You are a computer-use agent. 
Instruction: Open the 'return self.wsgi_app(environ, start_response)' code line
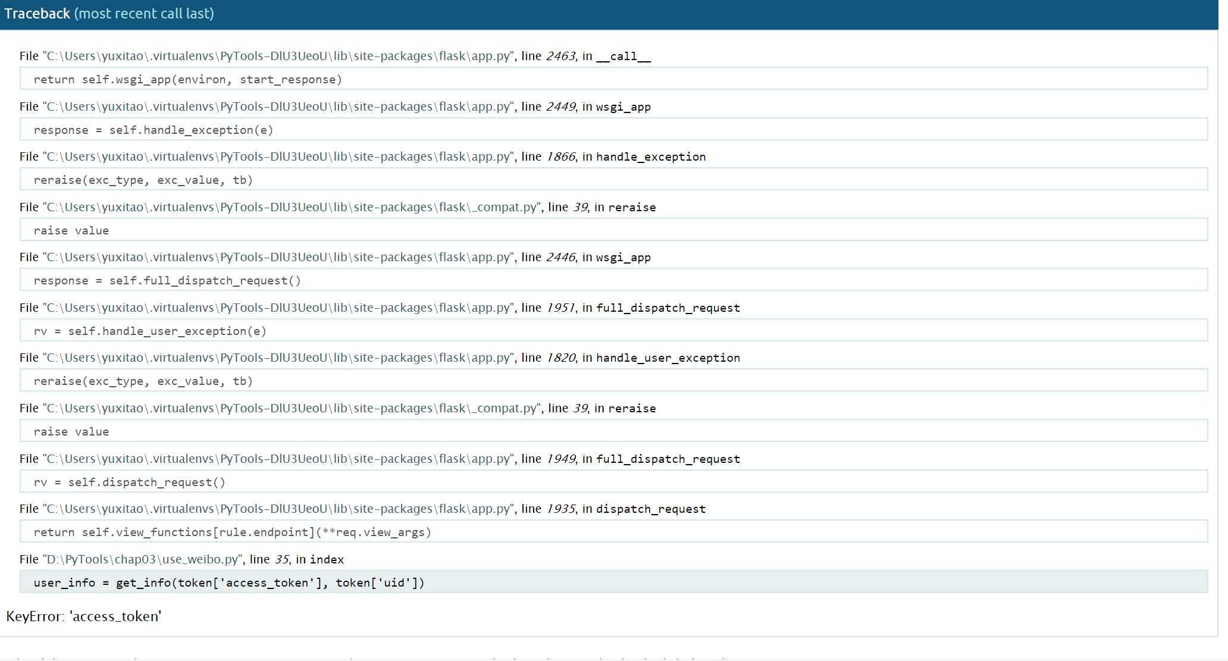613,79
